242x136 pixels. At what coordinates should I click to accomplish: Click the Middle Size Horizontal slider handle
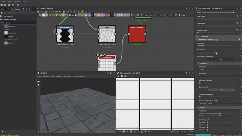point(220,113)
